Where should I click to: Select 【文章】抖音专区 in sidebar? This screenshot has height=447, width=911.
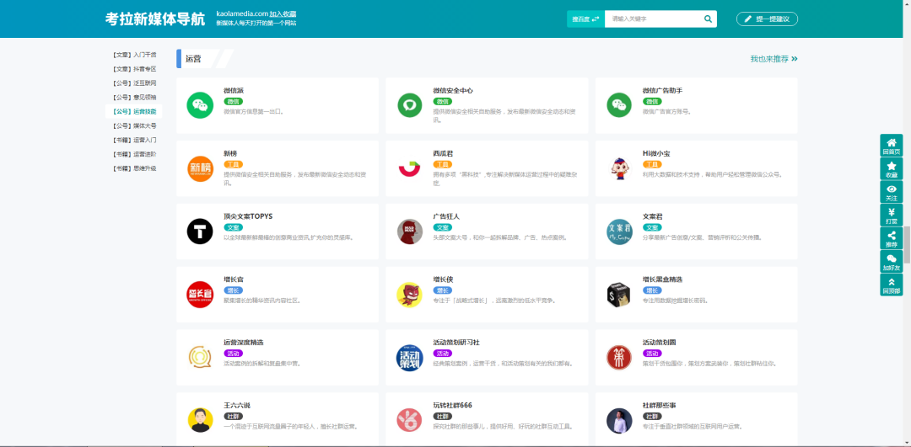coord(134,69)
